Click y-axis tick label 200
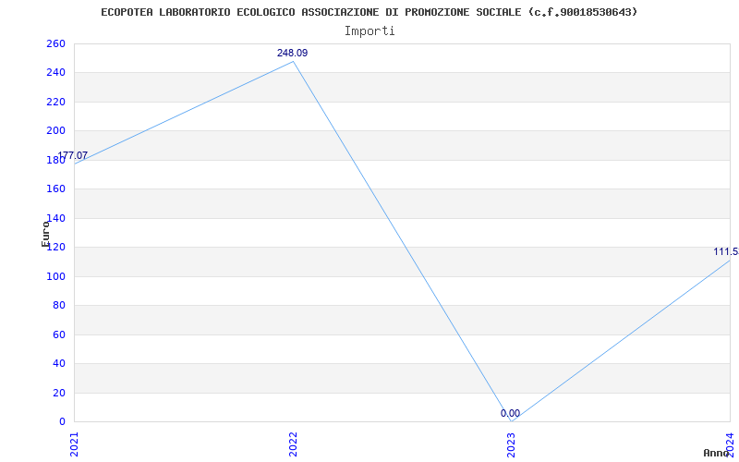This screenshot has height=462, width=739. (55, 131)
